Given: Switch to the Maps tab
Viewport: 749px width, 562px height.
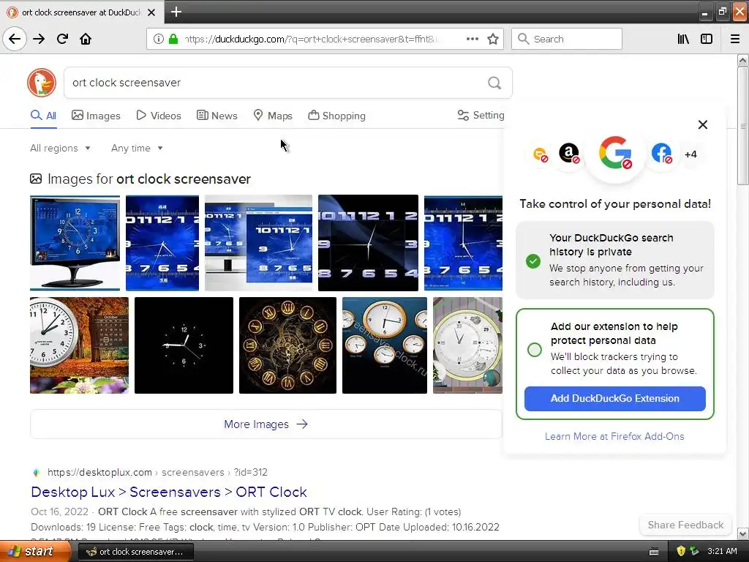Looking at the screenshot, I should tap(273, 116).
